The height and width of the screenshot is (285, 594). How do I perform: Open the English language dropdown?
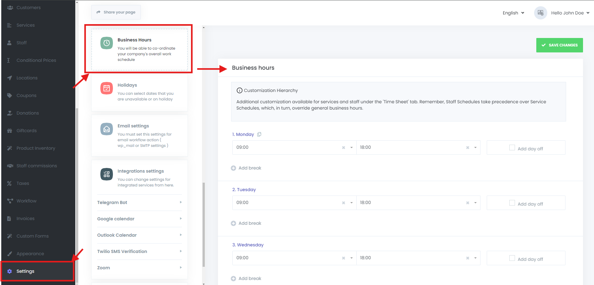pos(513,13)
